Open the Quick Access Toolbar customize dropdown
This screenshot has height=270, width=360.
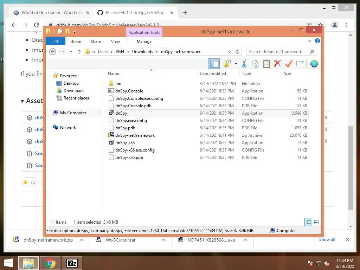(x=75, y=32)
